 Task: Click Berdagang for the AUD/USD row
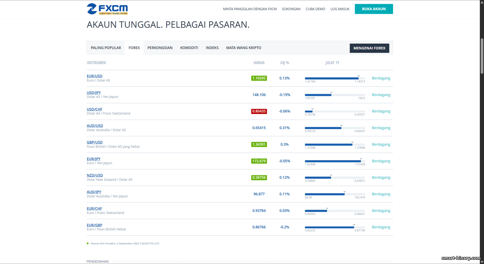pyautogui.click(x=381, y=128)
